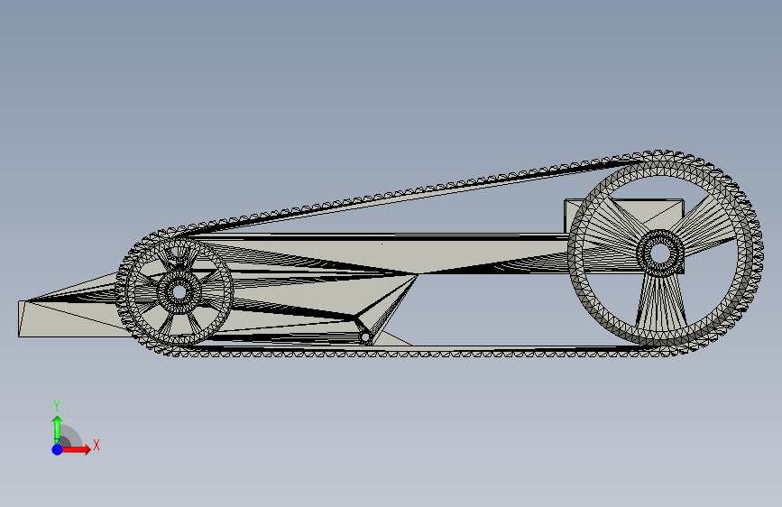Screen dimensions: 782x507
Task: Select the small front wheel hub center
Action: coord(179,291)
